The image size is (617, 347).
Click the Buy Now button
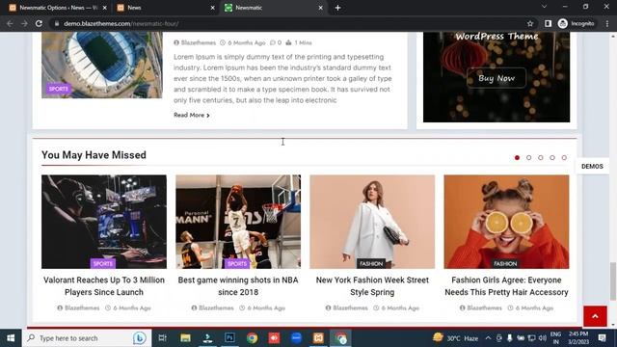(x=496, y=78)
